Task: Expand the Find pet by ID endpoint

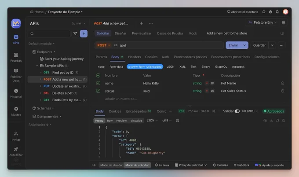Action: pos(41,73)
